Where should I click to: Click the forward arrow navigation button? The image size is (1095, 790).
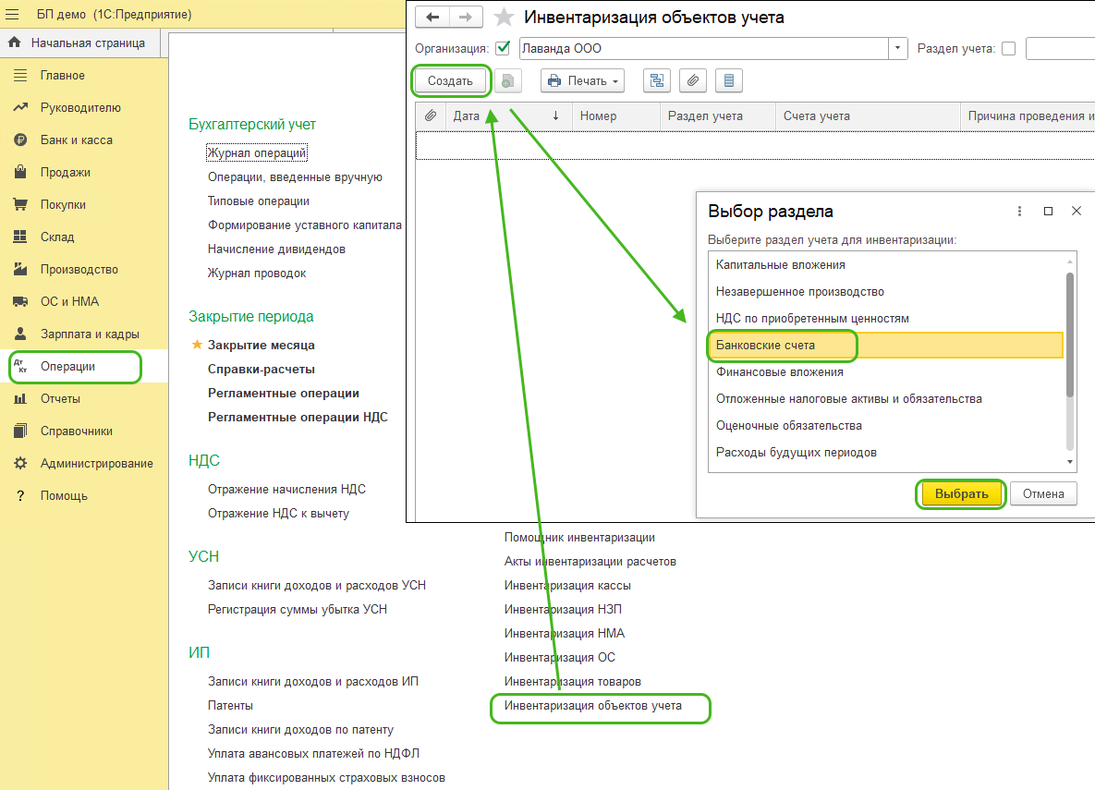pyautogui.click(x=465, y=18)
